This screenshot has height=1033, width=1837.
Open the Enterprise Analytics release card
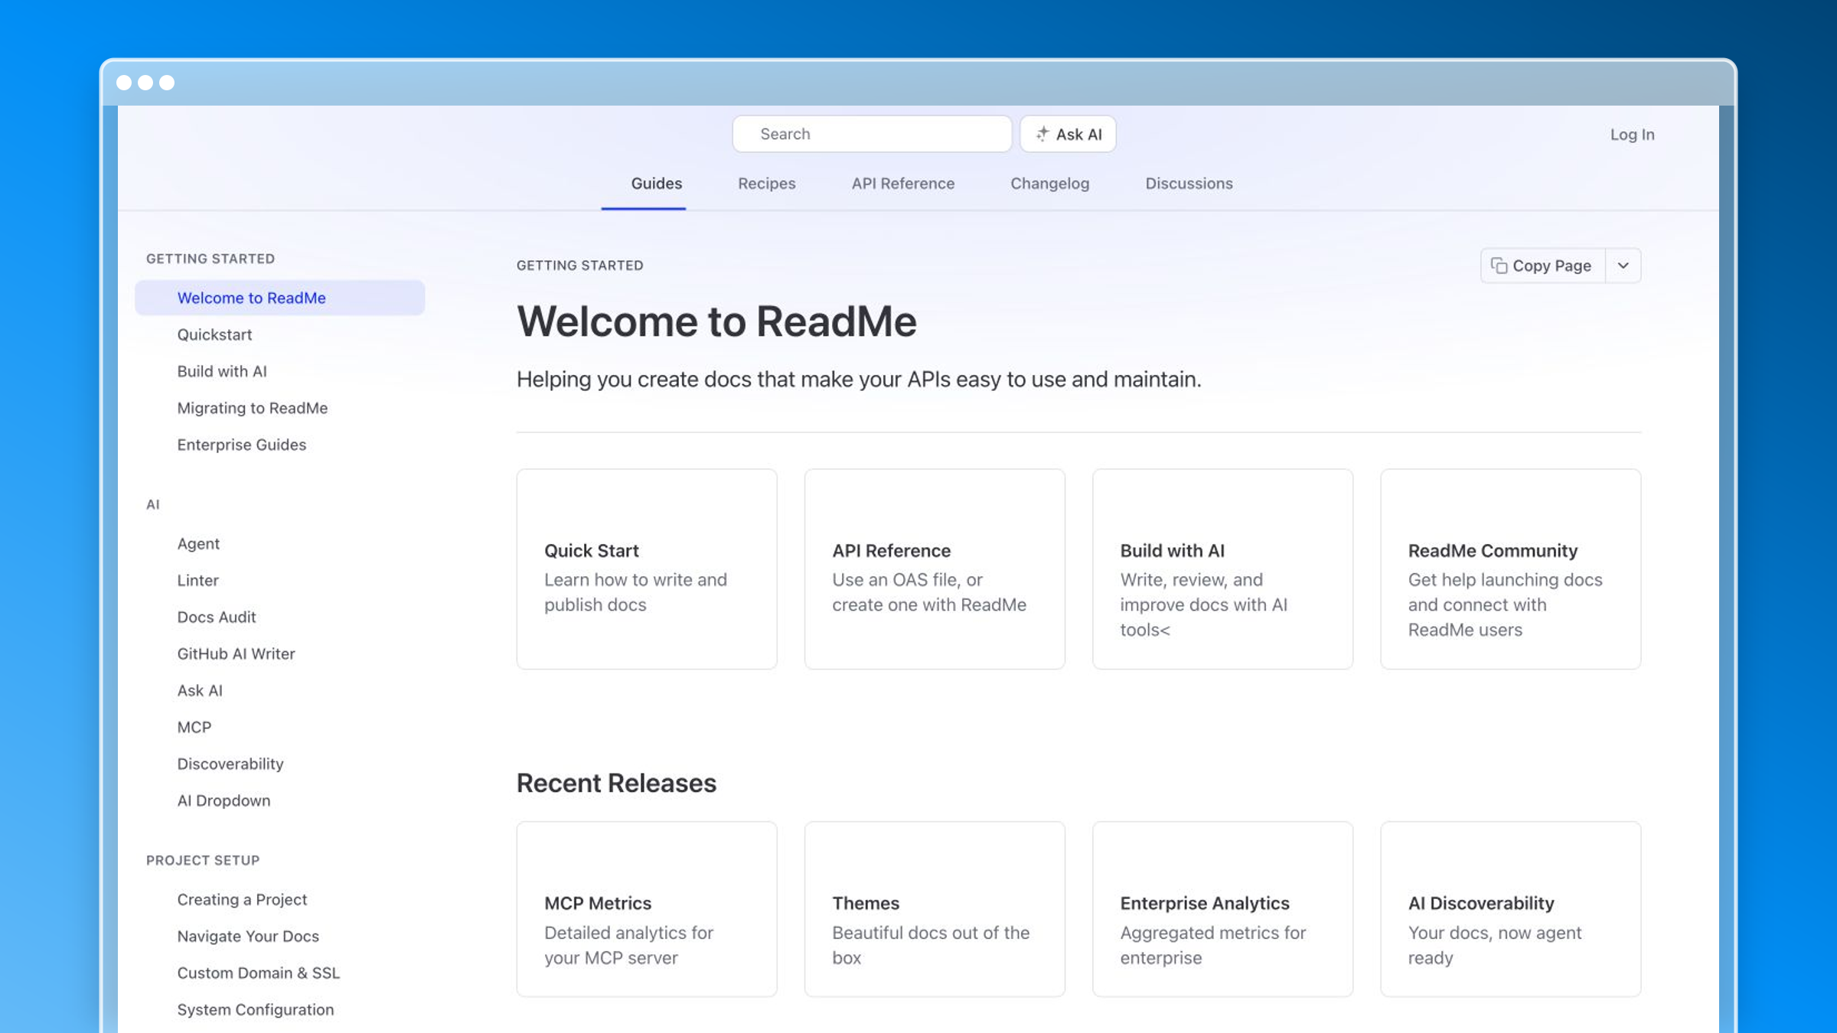click(x=1222, y=909)
